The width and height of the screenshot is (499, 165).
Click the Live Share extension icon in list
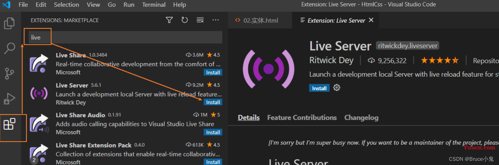point(39,63)
